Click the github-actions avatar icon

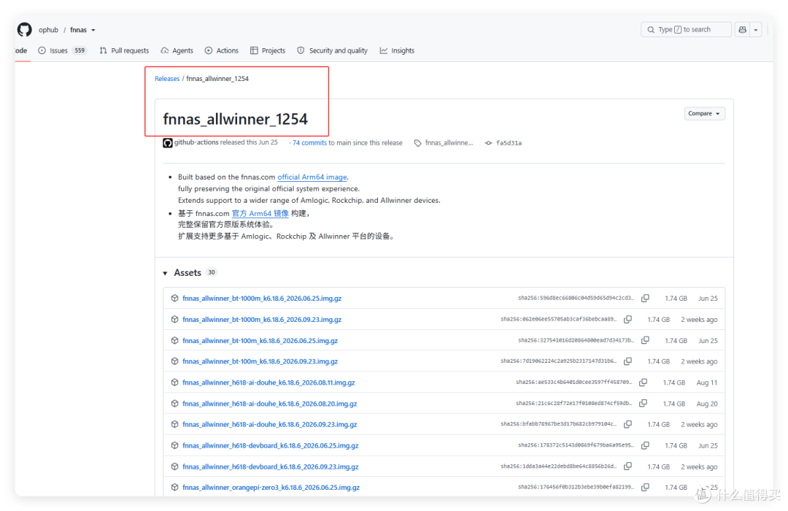point(167,143)
